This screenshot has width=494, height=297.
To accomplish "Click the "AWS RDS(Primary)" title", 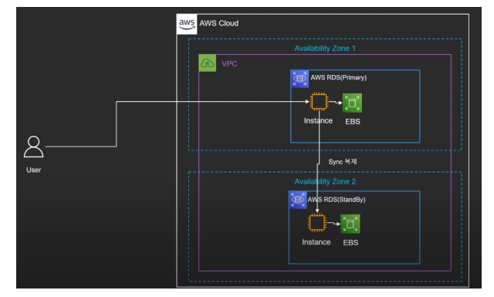I will (338, 77).
